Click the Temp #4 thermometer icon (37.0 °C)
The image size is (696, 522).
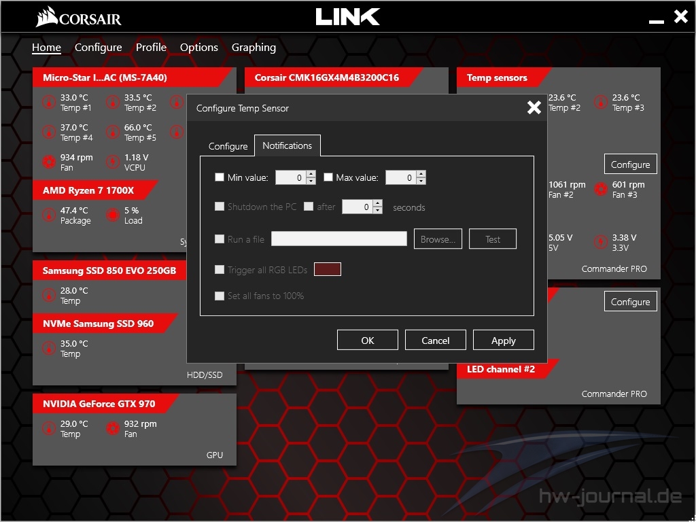(49, 132)
